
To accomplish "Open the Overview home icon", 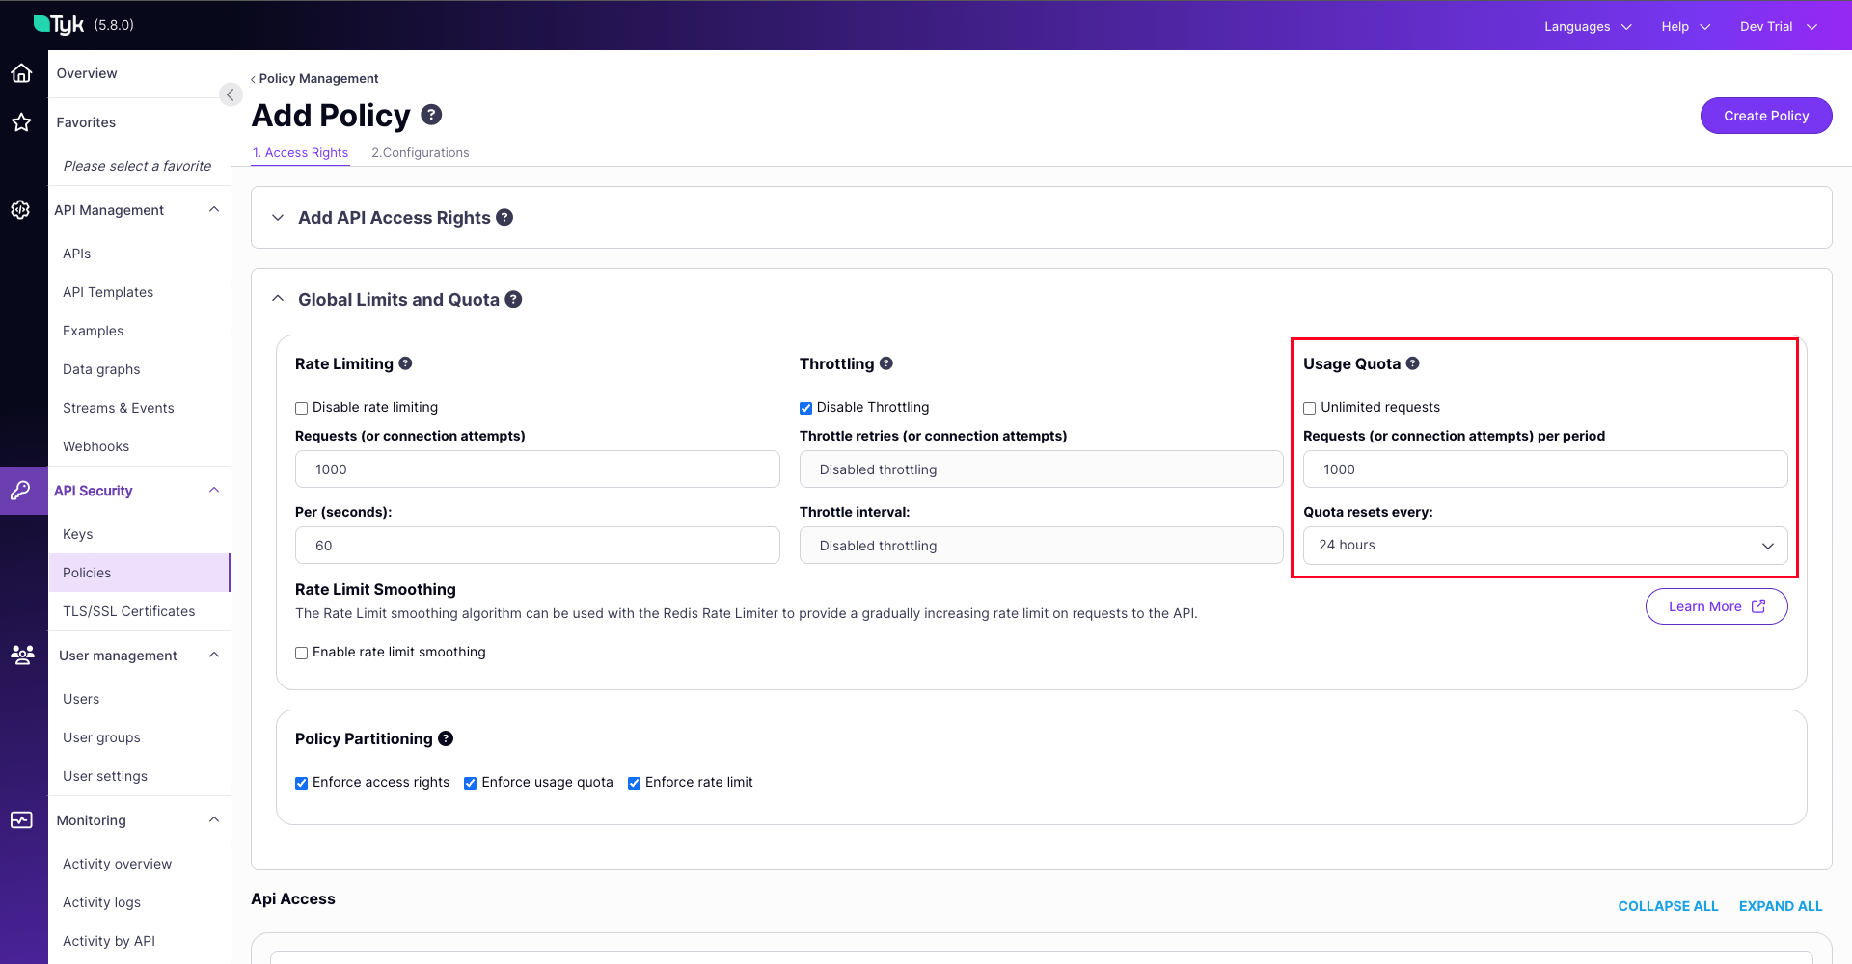I will (x=21, y=72).
